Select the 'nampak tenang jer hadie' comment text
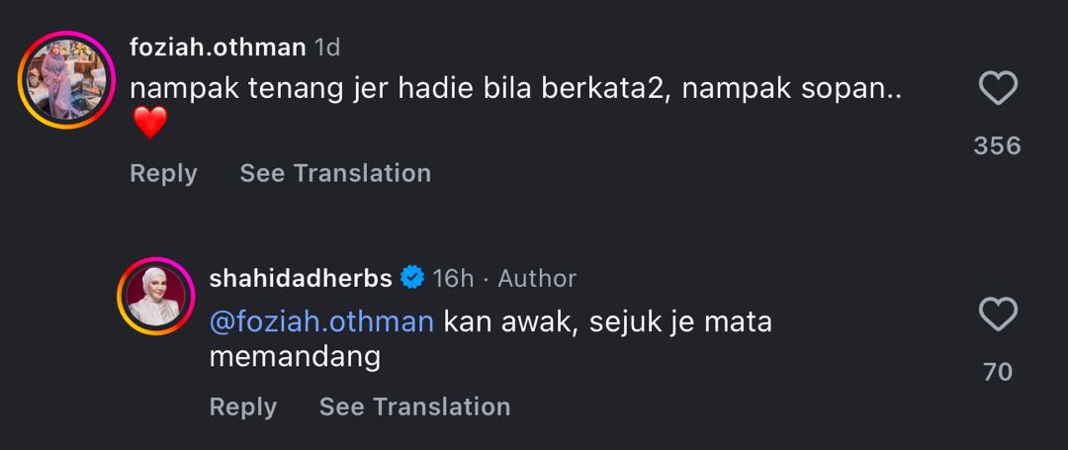This screenshot has height=450, width=1068. [514, 89]
